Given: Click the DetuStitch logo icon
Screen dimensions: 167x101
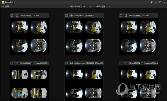Looking at the screenshot, I should [x=3, y=2].
